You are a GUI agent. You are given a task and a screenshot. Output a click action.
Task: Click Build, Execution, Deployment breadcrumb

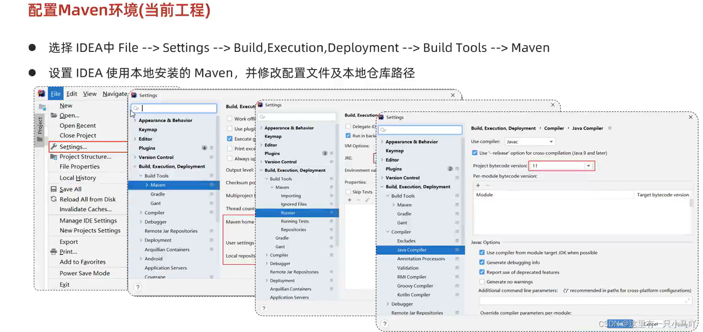(x=503, y=128)
